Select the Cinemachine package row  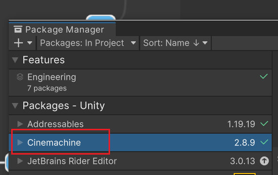pos(140,142)
